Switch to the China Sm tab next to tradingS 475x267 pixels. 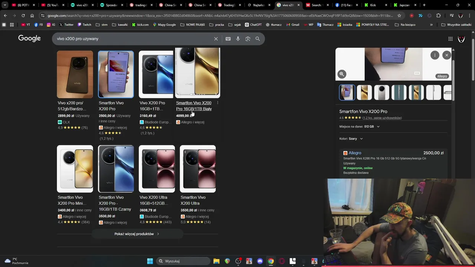point(170,5)
